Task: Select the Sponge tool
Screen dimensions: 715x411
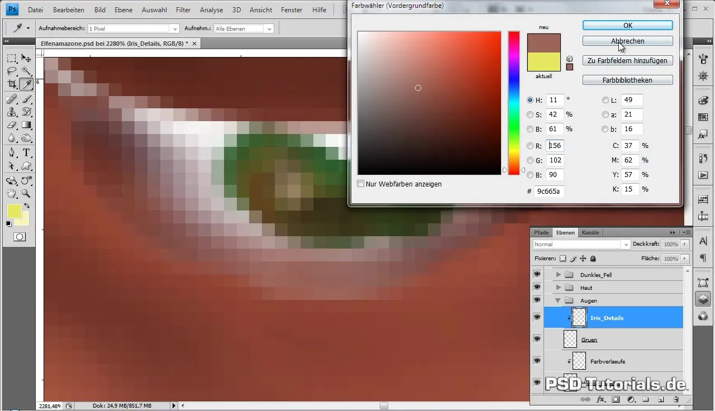Action: (26, 138)
